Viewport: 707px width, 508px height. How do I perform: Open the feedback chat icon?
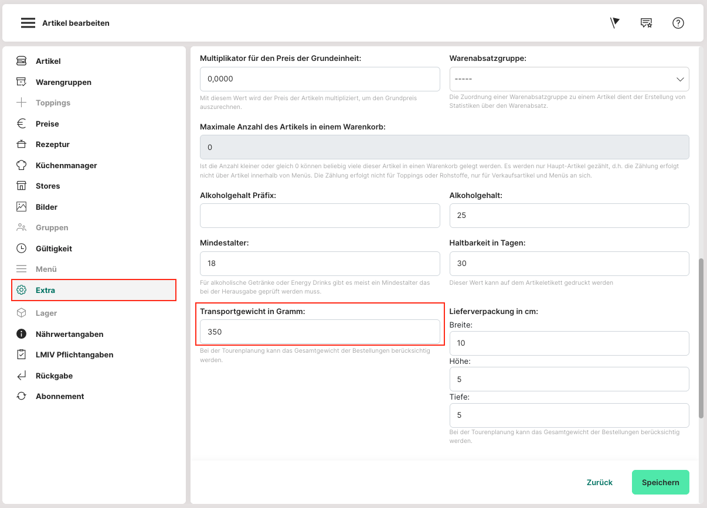[x=646, y=23]
